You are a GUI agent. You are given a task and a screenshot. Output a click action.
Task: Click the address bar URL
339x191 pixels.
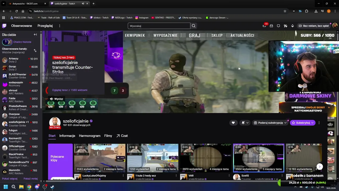coord(46,11)
